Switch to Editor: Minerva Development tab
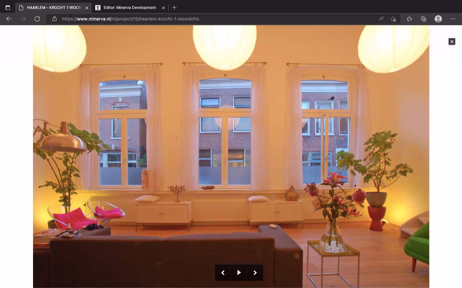The width and height of the screenshot is (462, 288). [x=130, y=8]
